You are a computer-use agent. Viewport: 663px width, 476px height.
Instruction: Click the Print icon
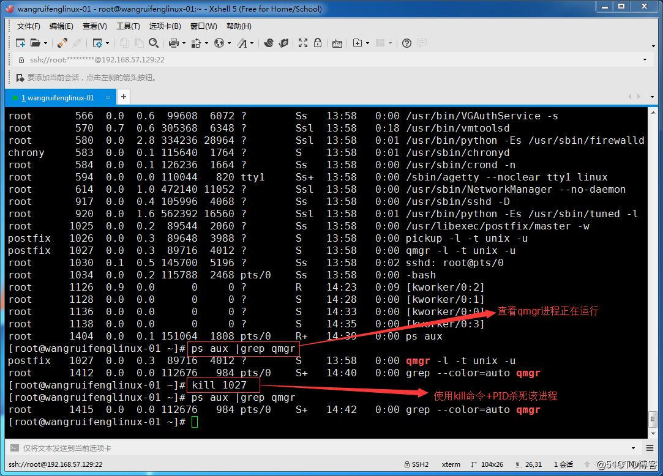(173, 43)
